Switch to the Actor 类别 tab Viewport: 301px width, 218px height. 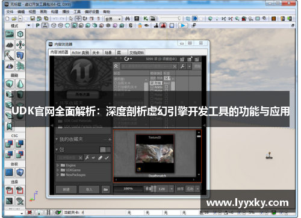tap(80, 52)
